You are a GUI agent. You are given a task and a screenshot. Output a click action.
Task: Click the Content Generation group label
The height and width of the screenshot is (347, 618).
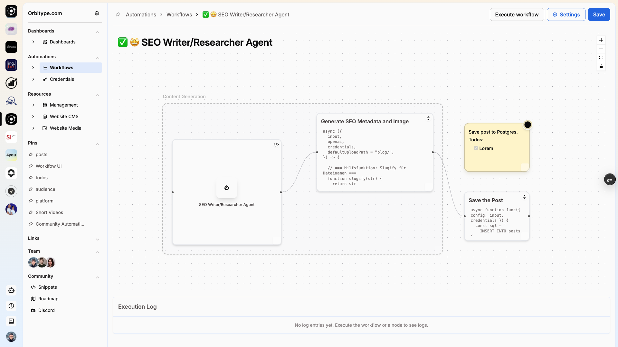184,97
